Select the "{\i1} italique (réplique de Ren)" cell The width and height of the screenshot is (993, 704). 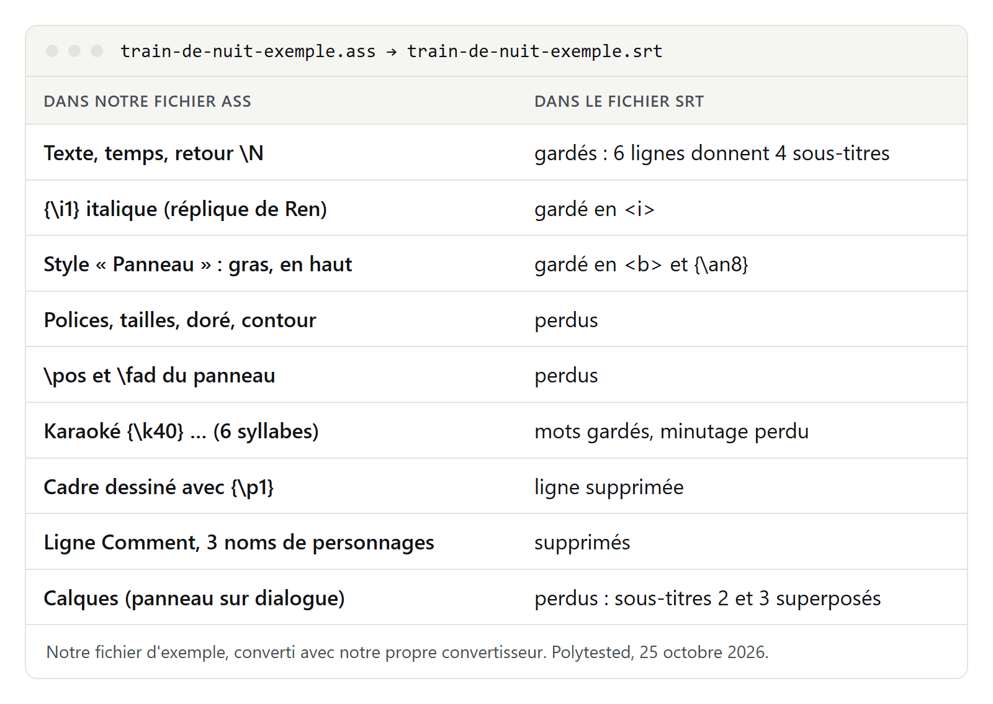coord(186,209)
